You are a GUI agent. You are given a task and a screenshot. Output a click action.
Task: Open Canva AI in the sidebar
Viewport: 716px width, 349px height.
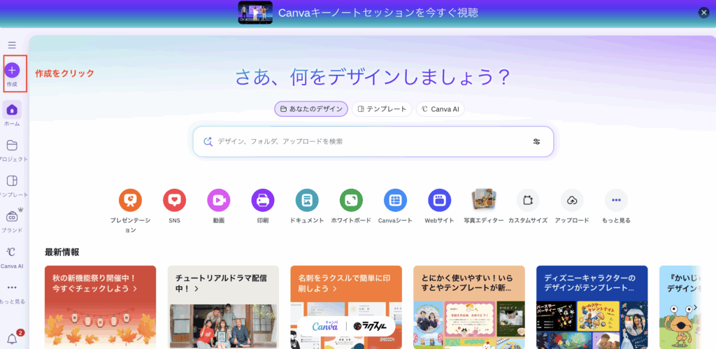tap(12, 252)
